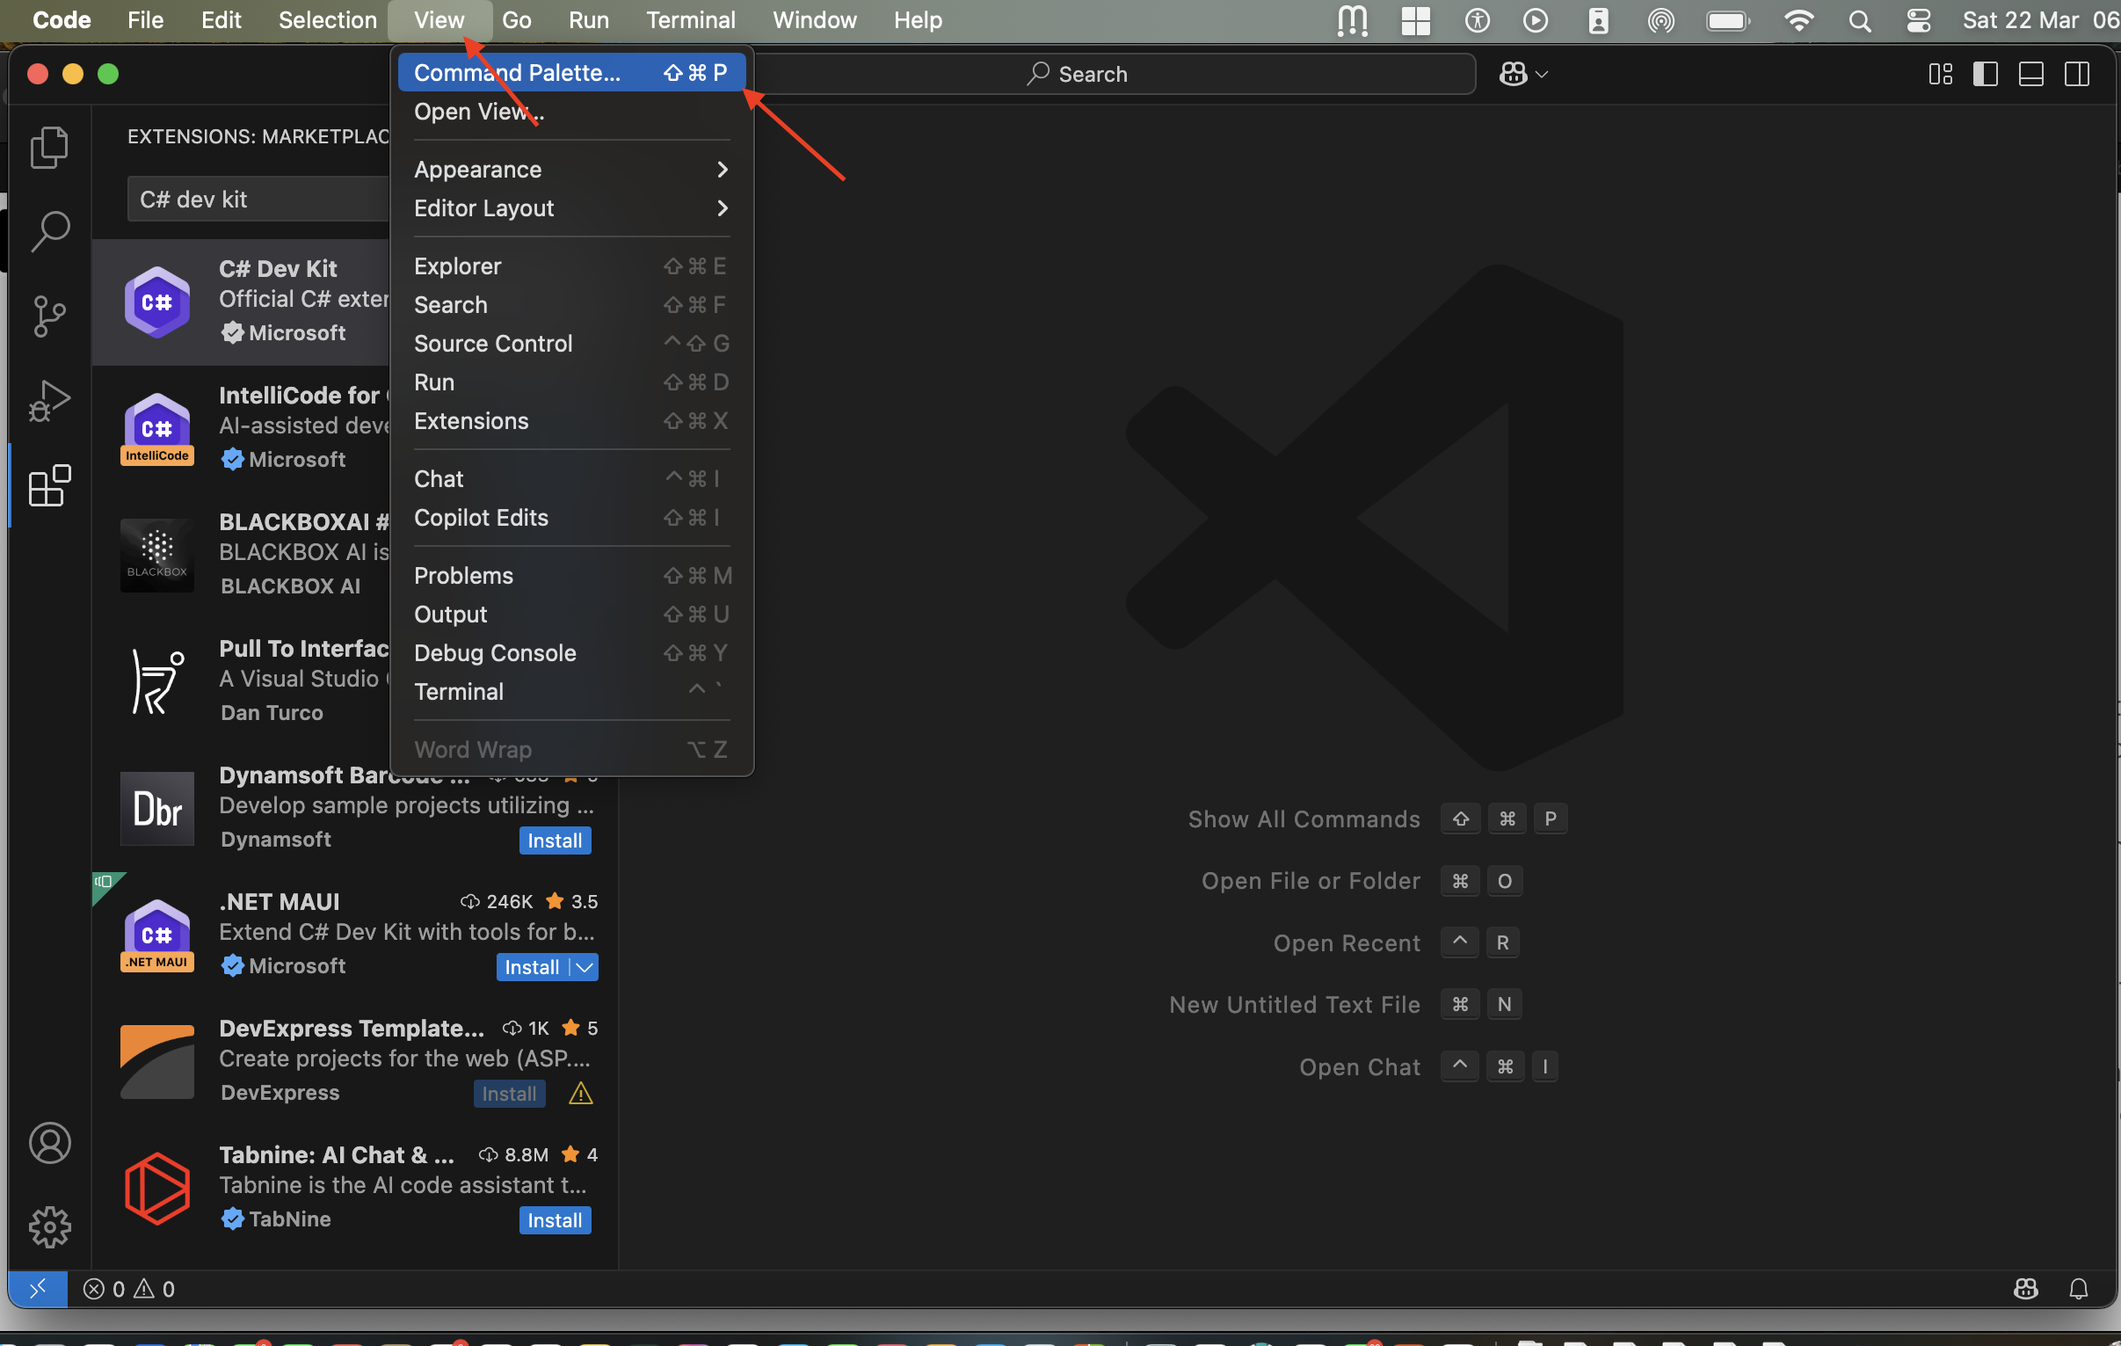Viewport: 2121px width, 1346px height.
Task: Select Terminal entry in View menu
Action: [x=570, y=693]
